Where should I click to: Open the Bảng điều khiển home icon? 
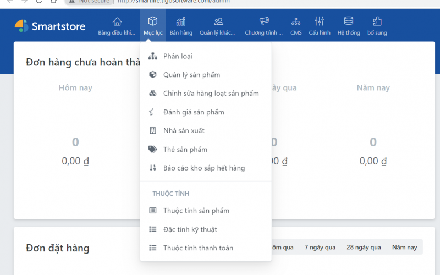117,21
